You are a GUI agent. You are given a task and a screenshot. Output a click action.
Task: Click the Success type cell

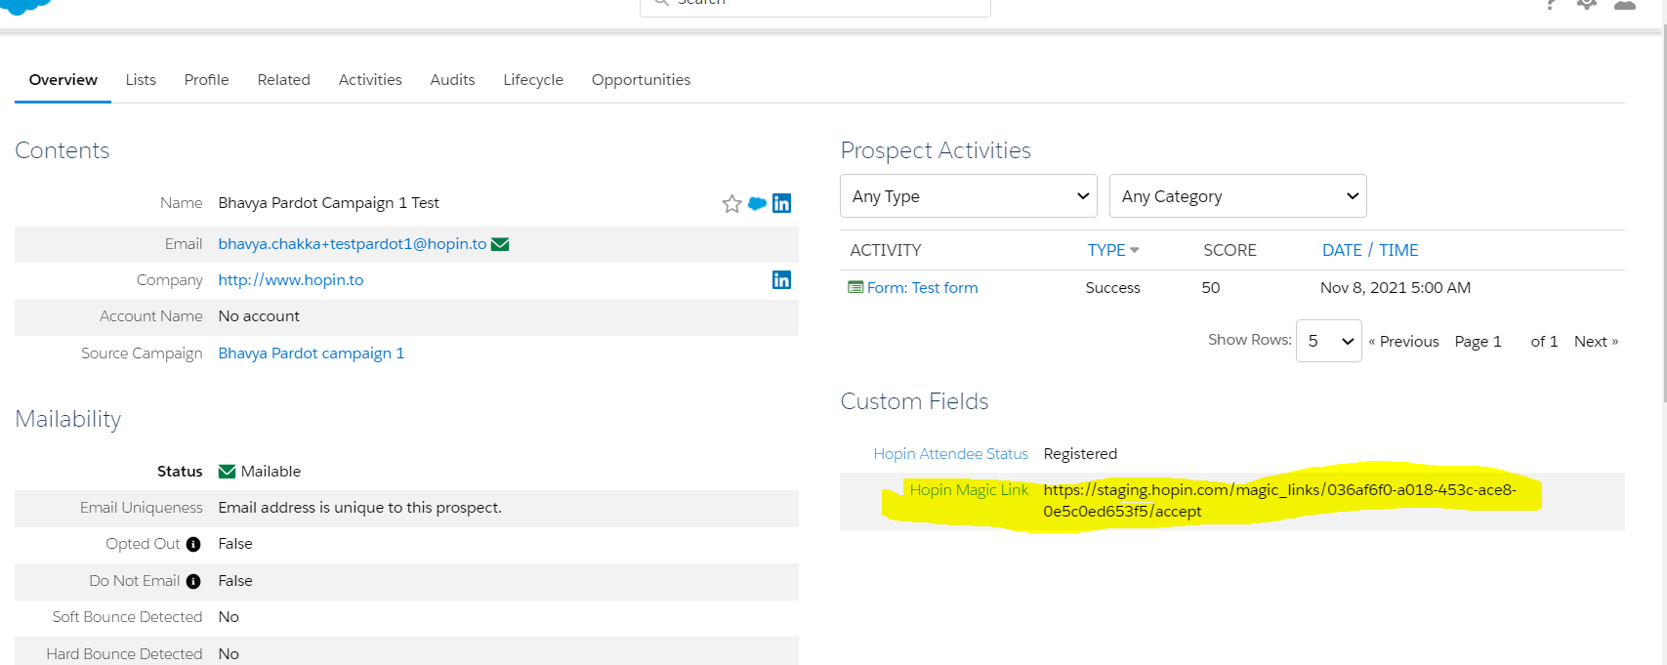[x=1113, y=288]
